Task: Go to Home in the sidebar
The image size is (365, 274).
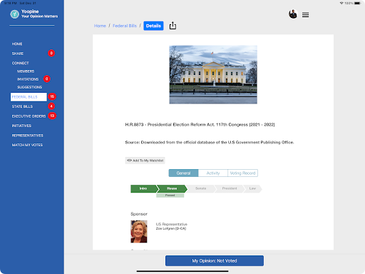Action: (17, 44)
